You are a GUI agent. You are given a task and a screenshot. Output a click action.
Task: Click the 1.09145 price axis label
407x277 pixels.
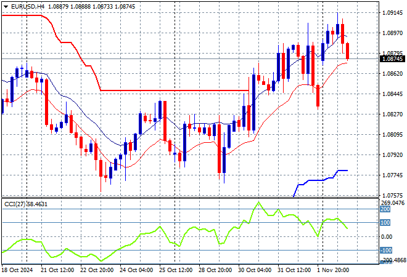393,12
